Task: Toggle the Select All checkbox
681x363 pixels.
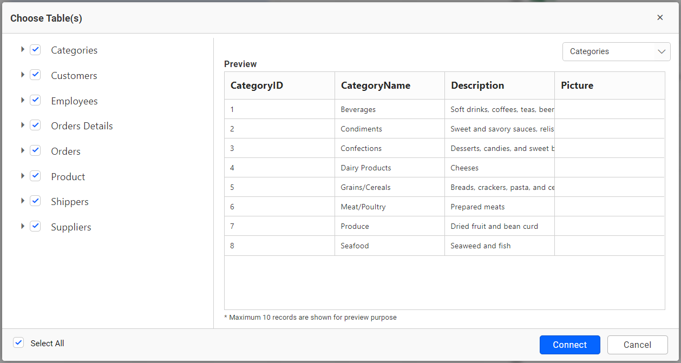Action: pyautogui.click(x=19, y=342)
